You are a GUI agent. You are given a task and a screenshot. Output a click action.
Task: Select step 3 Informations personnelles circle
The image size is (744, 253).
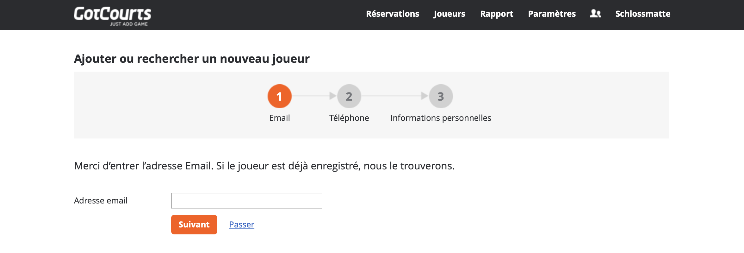click(441, 96)
